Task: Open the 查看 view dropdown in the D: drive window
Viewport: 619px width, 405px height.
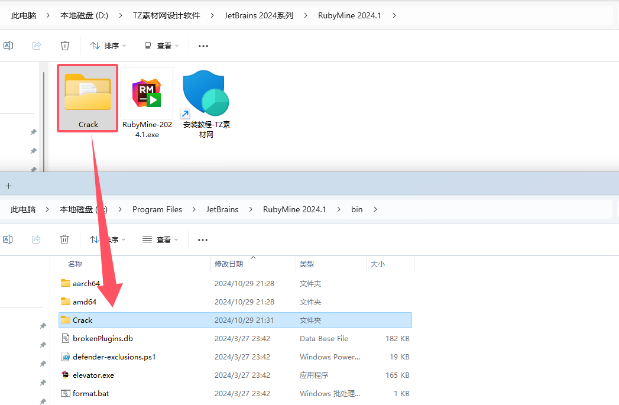Action: (161, 46)
